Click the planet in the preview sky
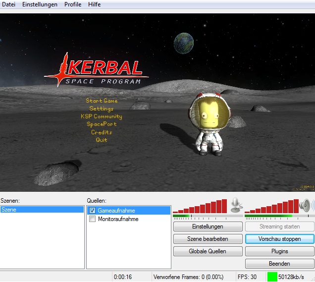Image resolution: width=315 pixels, height=282 pixels. 184,44
